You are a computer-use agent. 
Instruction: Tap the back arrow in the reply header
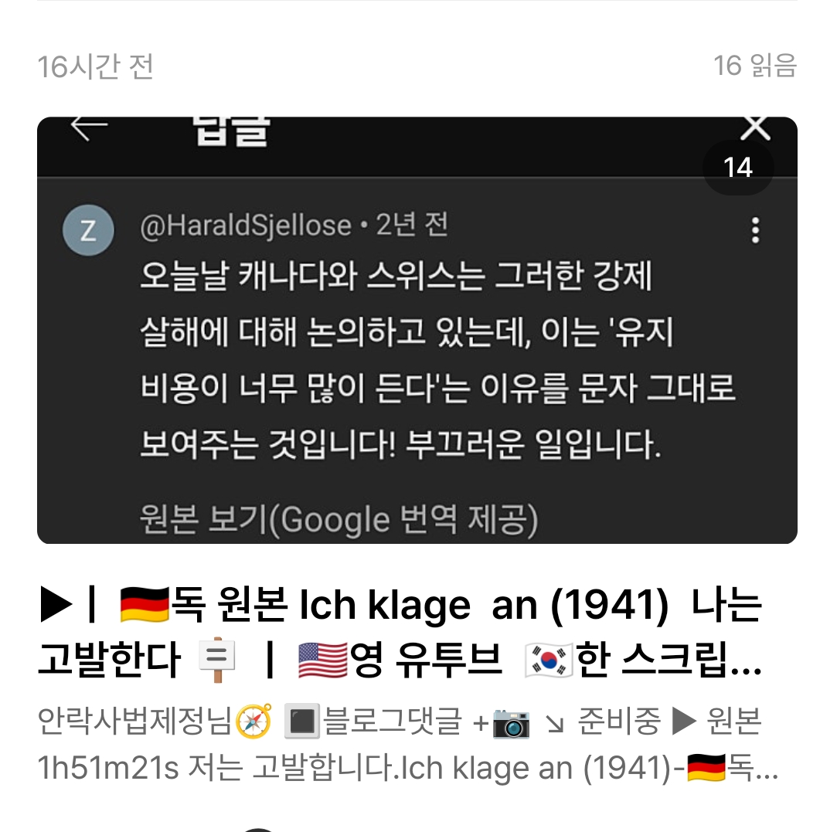tap(89, 128)
